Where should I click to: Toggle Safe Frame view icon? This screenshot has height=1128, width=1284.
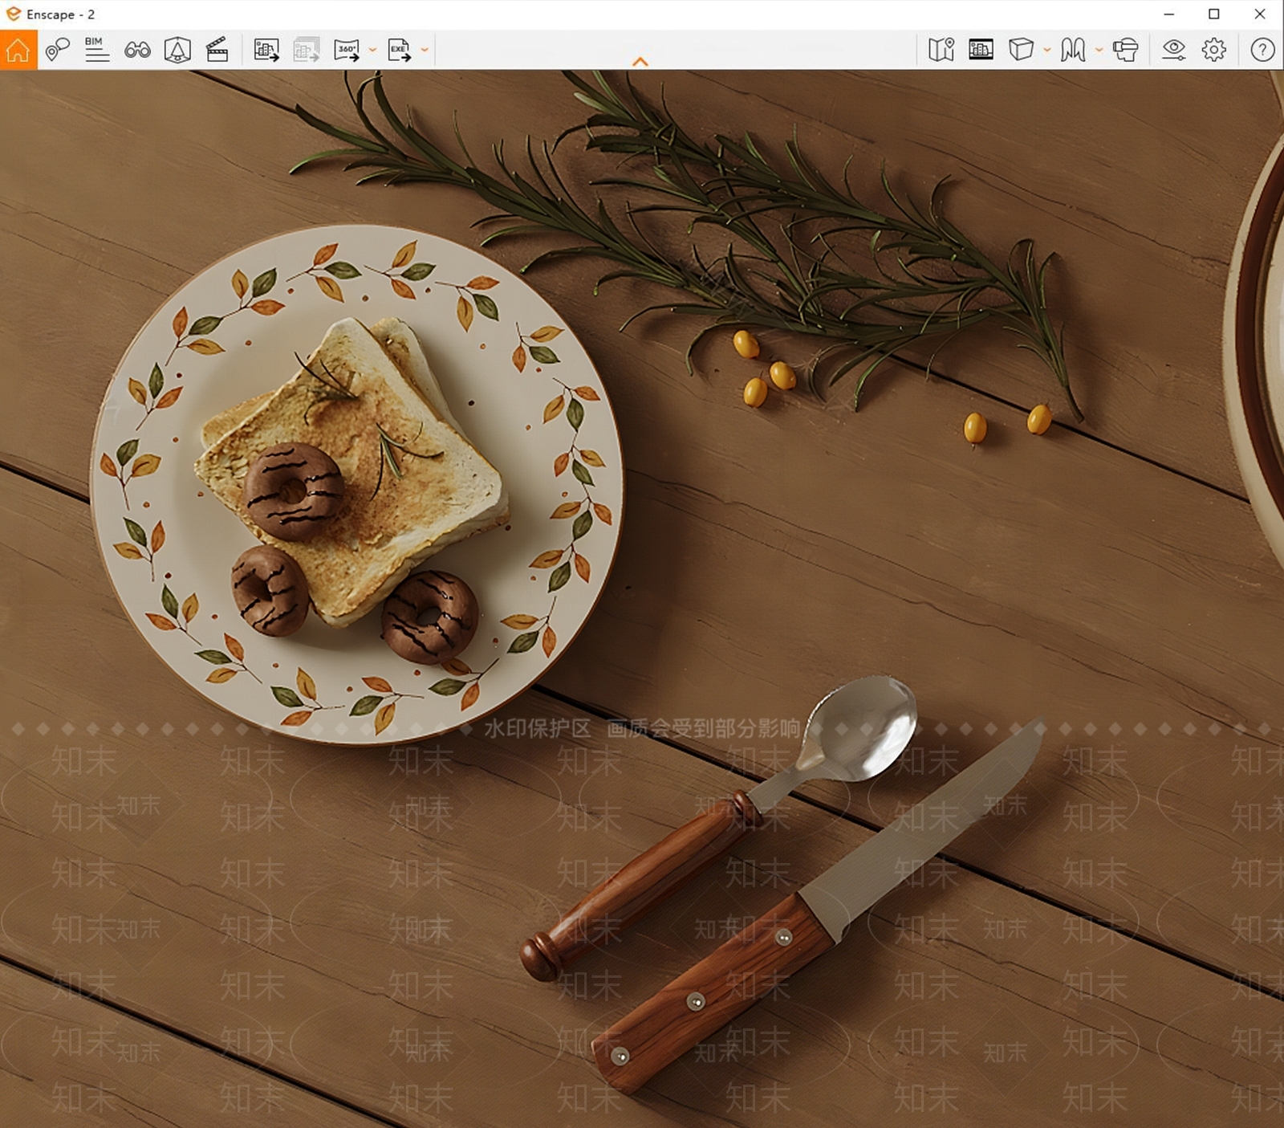point(981,50)
